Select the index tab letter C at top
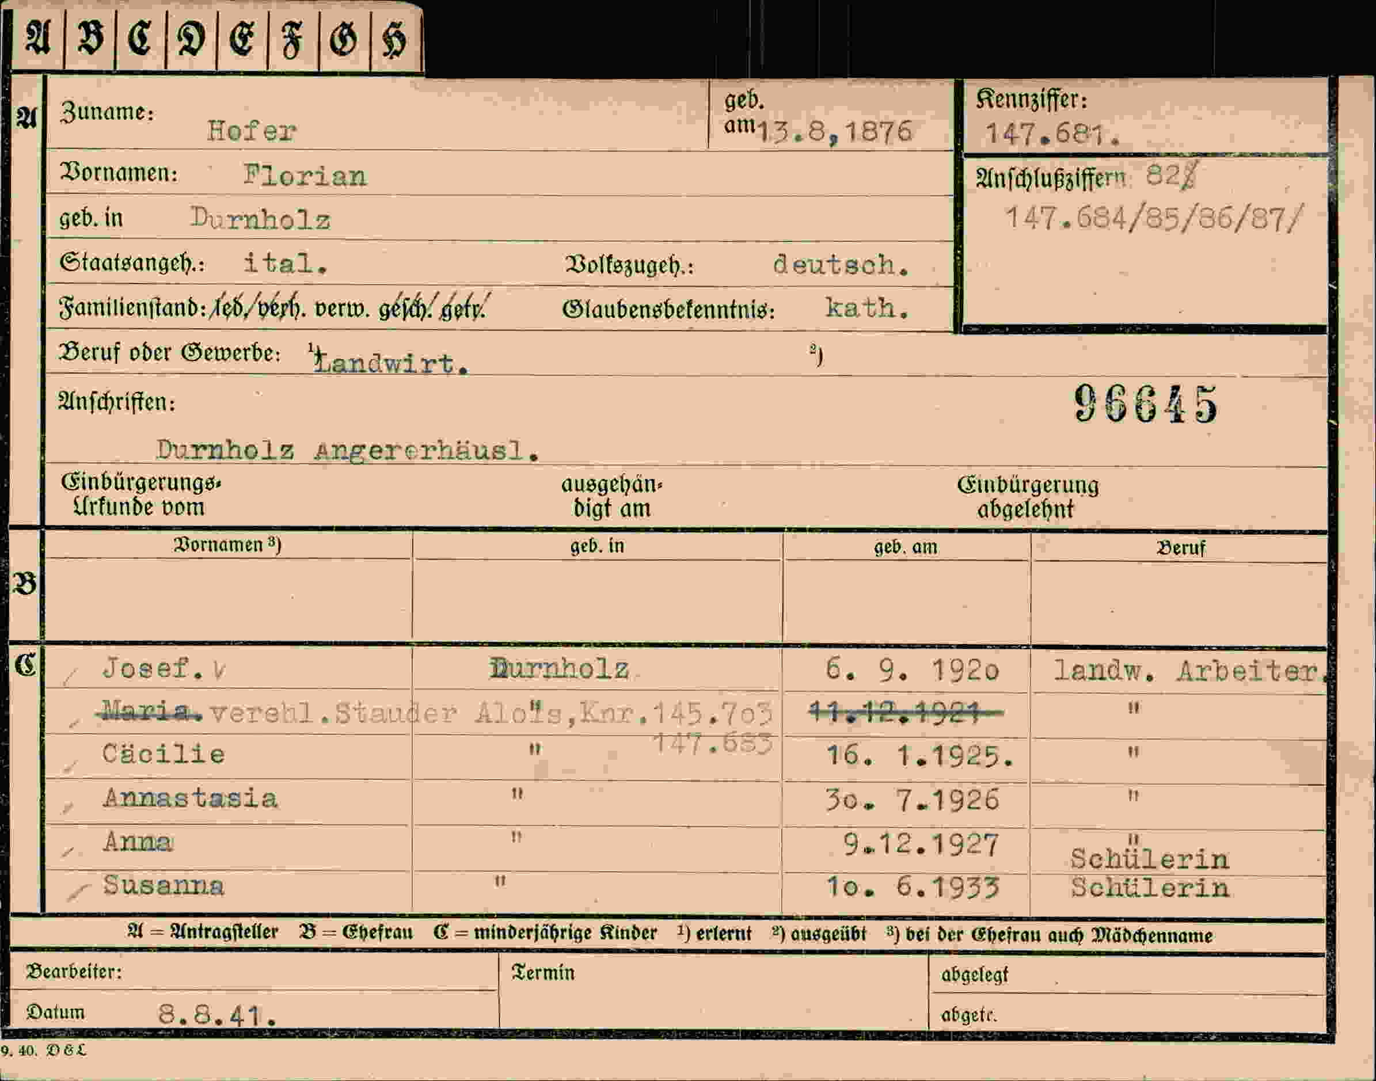 click(x=140, y=38)
